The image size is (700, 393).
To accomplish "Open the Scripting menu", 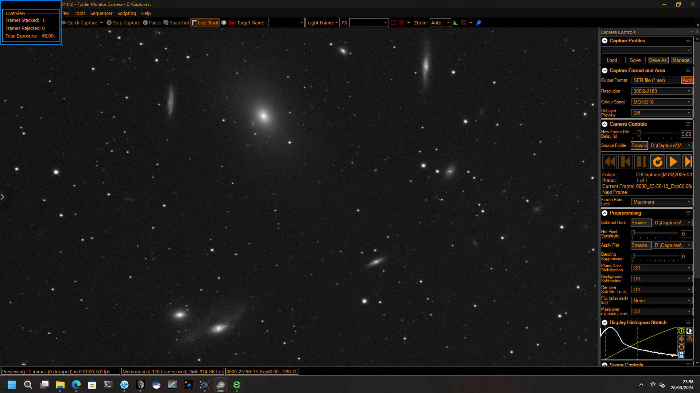I will point(127,13).
